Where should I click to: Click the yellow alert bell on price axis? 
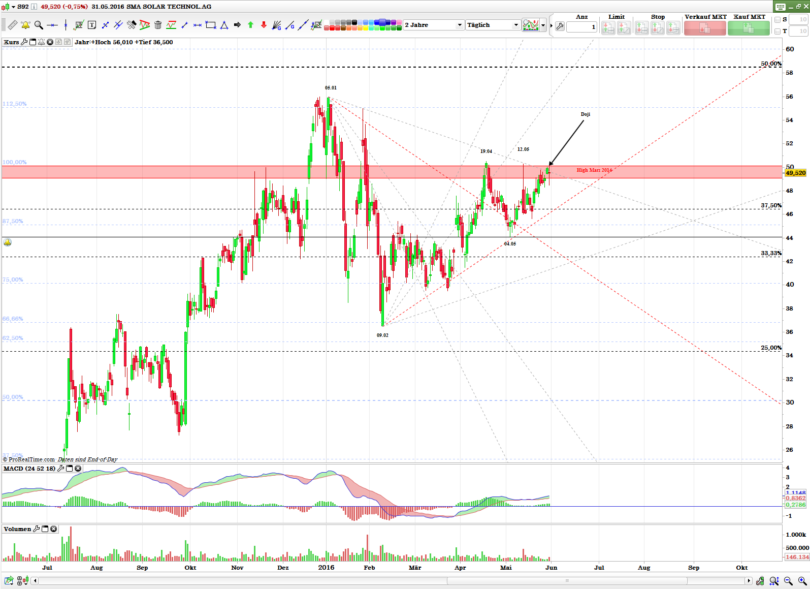(7, 242)
